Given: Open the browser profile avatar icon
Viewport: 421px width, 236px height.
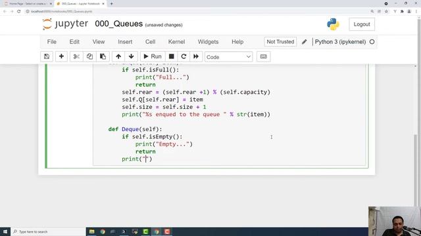Looking at the screenshot, I should (x=409, y=11).
